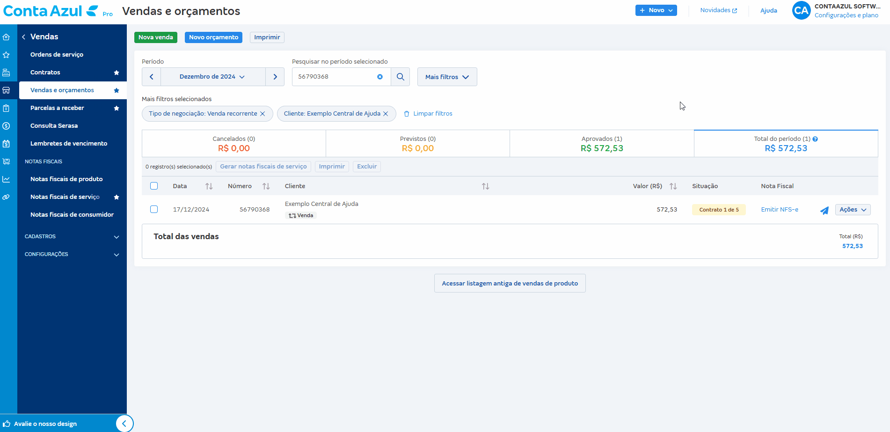Expand the CADASTROS section in the sidebar
Viewport: 890px width, 432px height.
[x=72, y=236]
